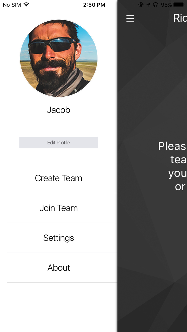Tap the location services arrow icon

(x=149, y=5)
